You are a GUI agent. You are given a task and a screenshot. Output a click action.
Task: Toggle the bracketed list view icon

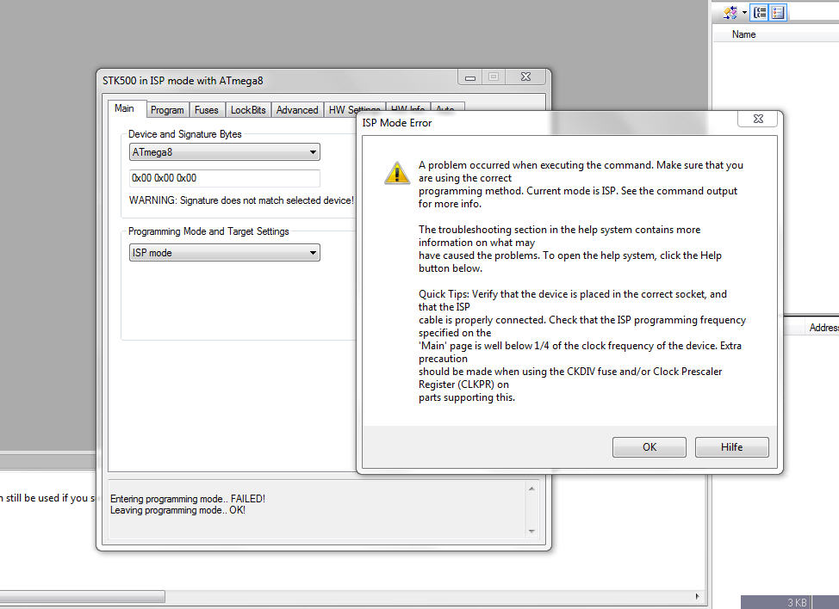click(x=759, y=12)
